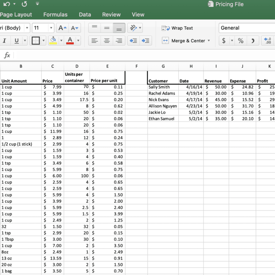Click the Undo arrow icon

pyautogui.click(x=6, y=4)
